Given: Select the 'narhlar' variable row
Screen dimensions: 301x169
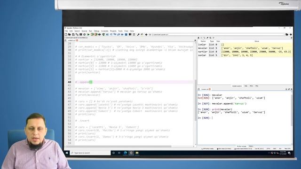Looking at the screenshot, I should pyautogui.click(x=245, y=52).
